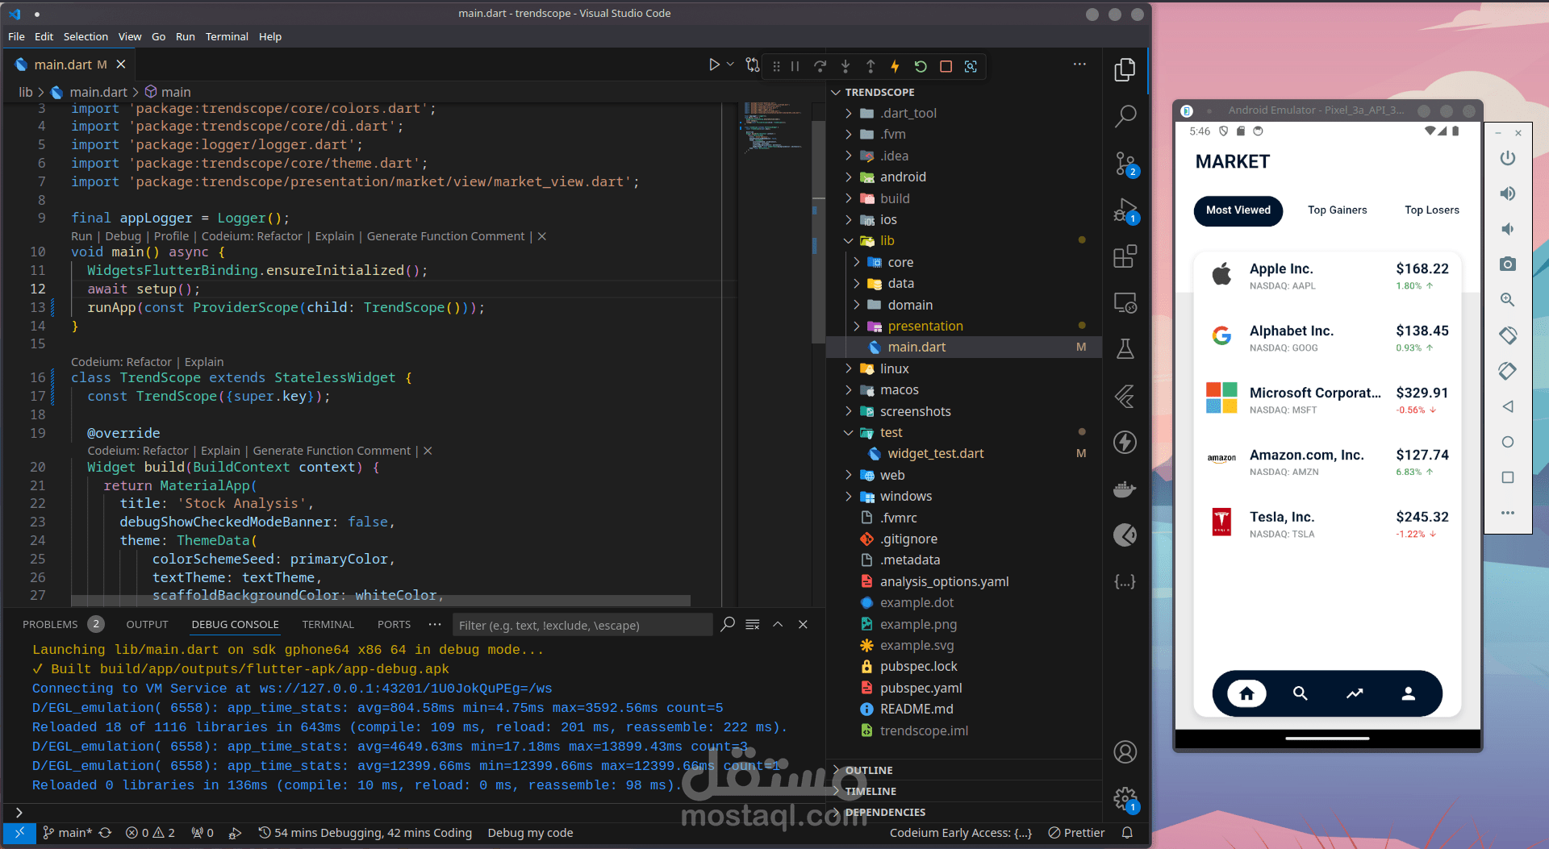The width and height of the screenshot is (1549, 849).
Task: Open editor More Actions ellipsis
Action: 1079,65
